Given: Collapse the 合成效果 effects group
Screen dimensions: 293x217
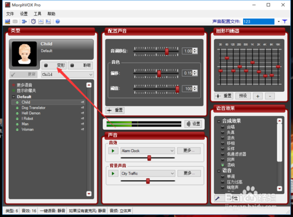Looking at the screenshot, I should 219,121.
